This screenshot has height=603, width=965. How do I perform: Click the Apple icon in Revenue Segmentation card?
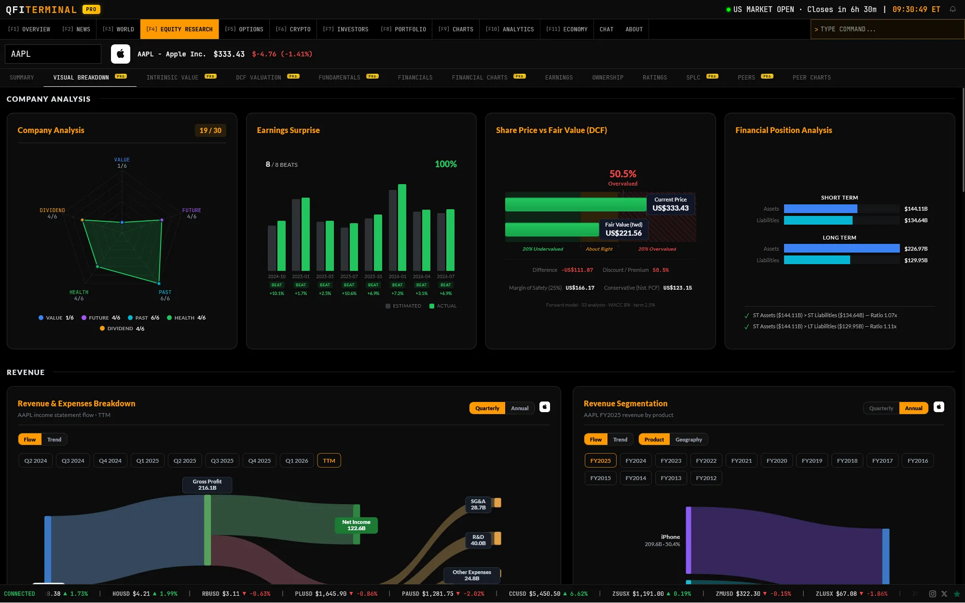(939, 407)
